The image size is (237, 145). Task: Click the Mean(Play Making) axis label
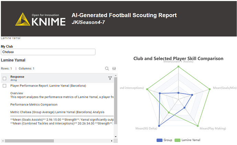(x=213, y=129)
